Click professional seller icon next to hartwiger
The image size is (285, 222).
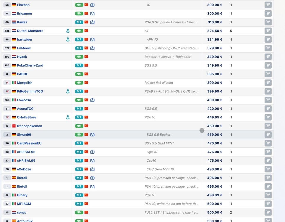(x=68, y=39)
